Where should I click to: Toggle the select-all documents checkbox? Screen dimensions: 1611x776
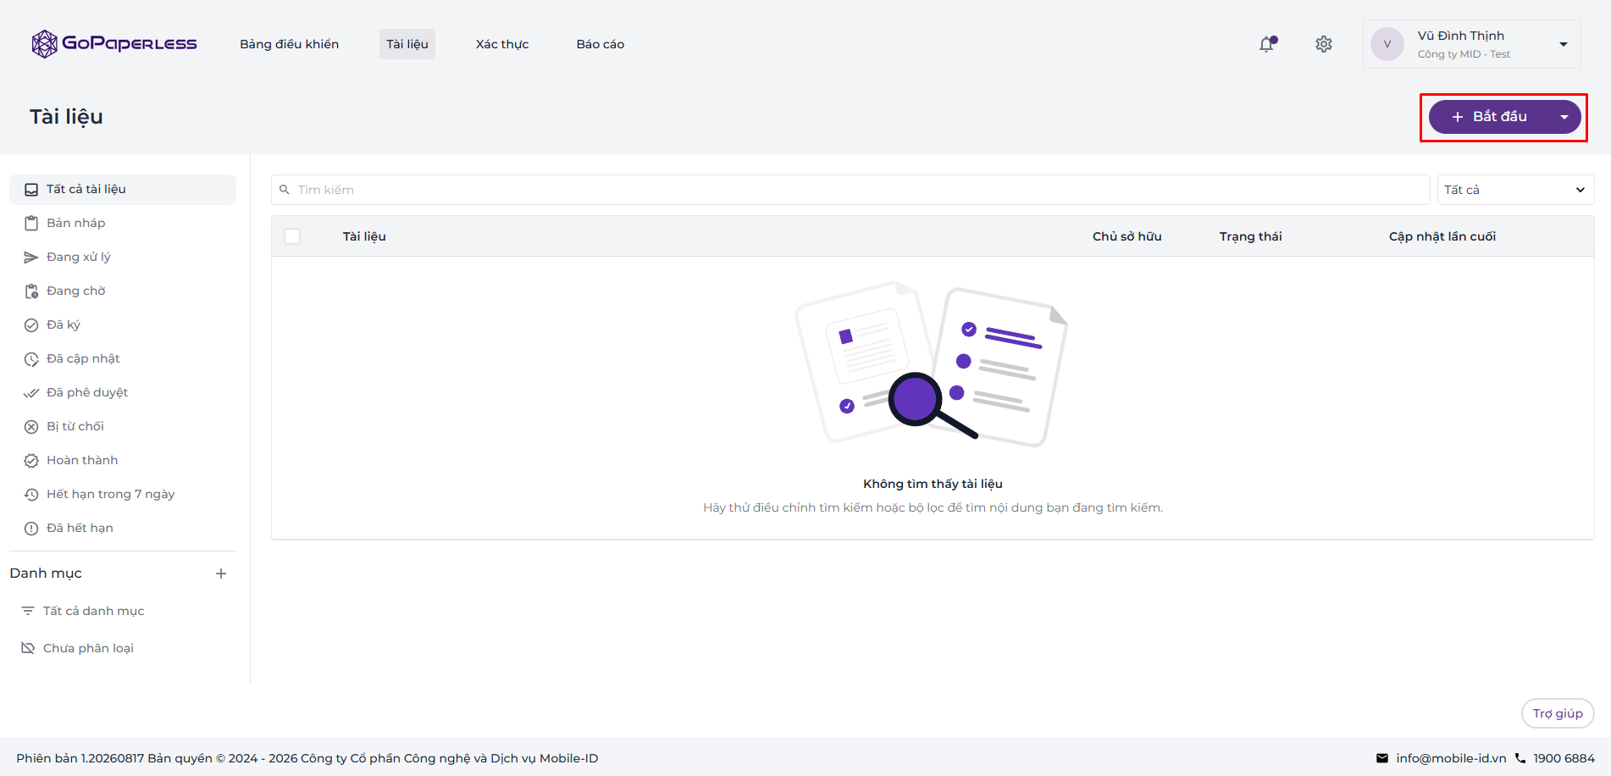tap(292, 236)
